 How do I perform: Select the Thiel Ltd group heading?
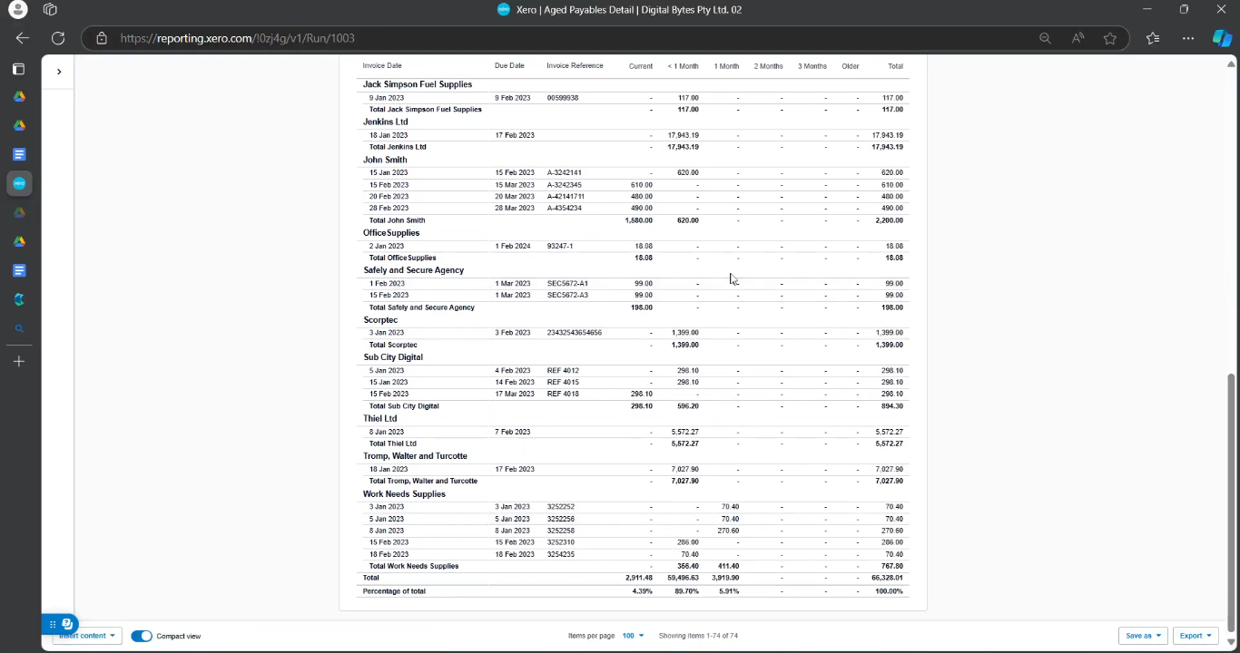(x=380, y=419)
